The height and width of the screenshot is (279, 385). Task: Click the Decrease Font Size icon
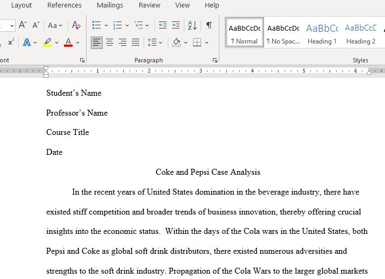36,25
